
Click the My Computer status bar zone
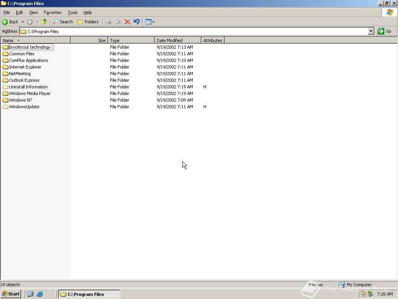pos(368,285)
